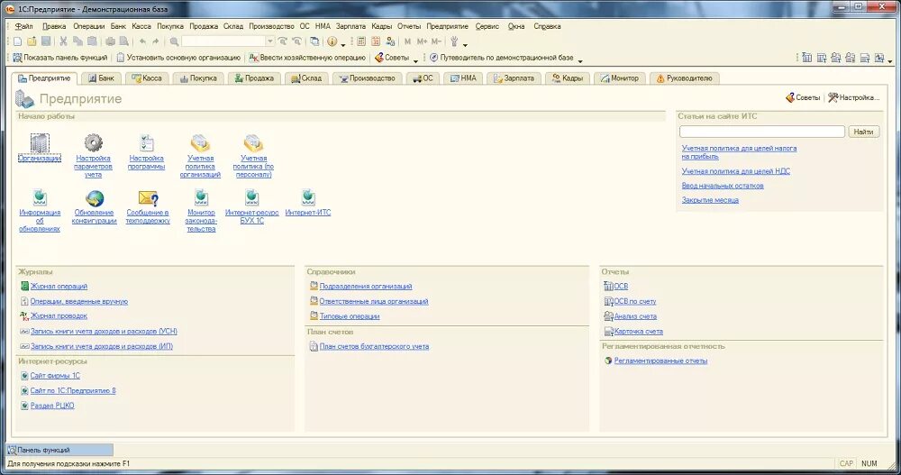Open the Сайт фирмы 1С link

[x=55, y=376]
